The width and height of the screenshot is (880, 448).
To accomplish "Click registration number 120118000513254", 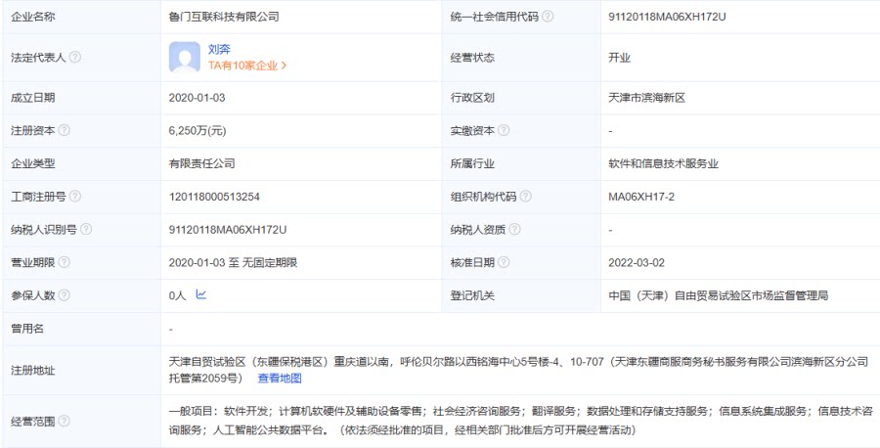I will pyautogui.click(x=214, y=197).
